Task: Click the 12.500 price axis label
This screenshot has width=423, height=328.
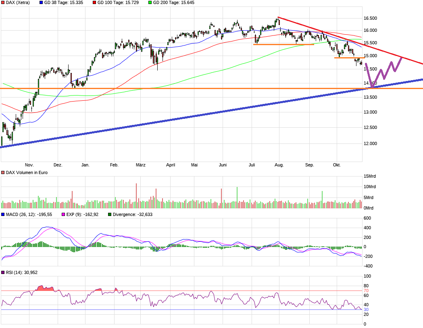Action: pyautogui.click(x=371, y=127)
